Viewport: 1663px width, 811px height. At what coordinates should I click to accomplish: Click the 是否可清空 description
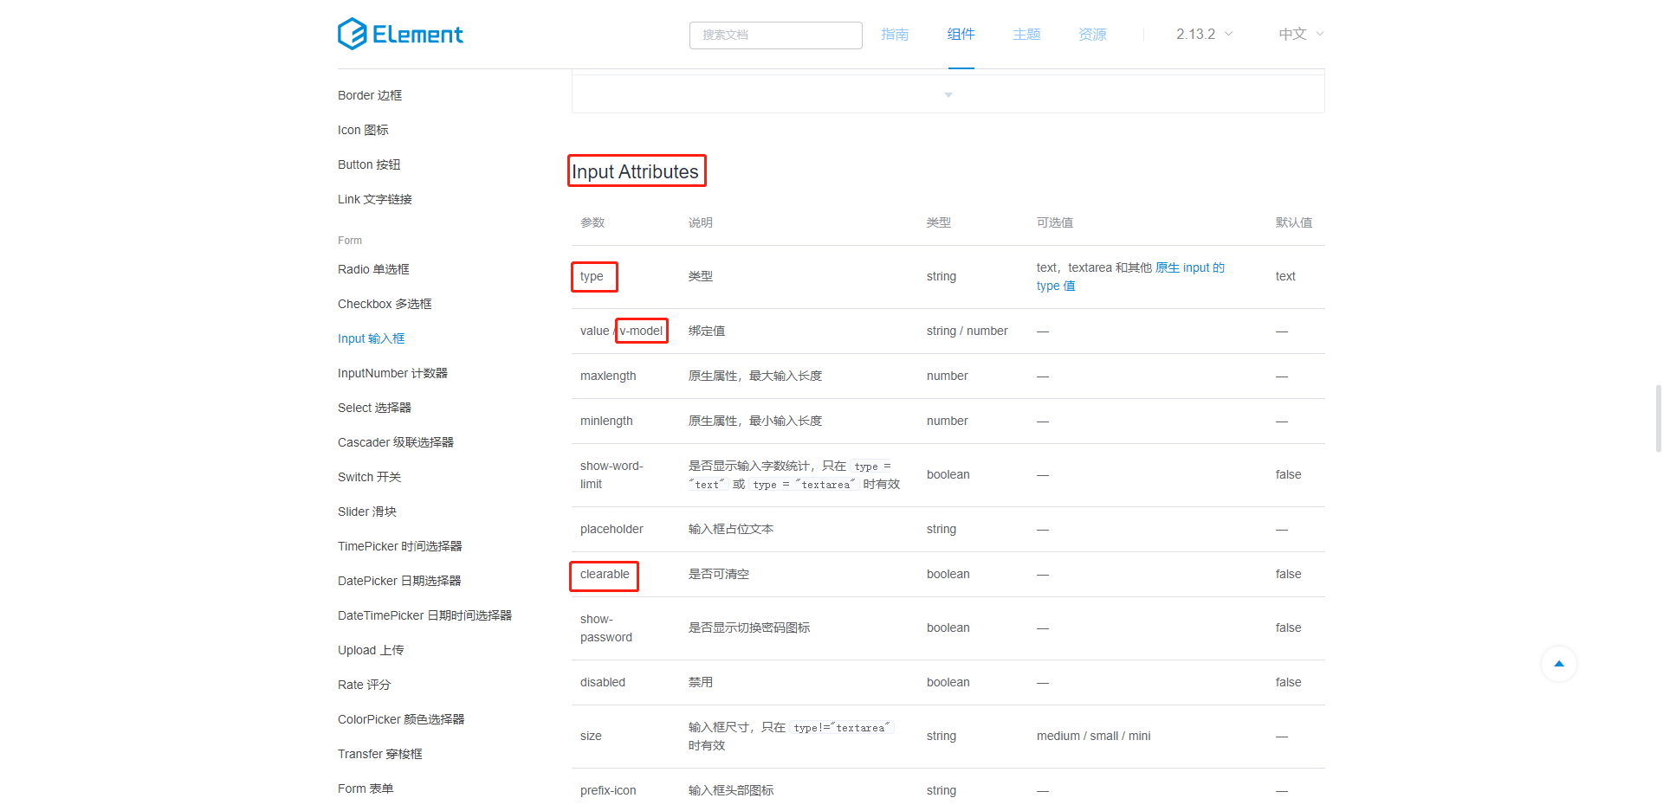click(719, 574)
